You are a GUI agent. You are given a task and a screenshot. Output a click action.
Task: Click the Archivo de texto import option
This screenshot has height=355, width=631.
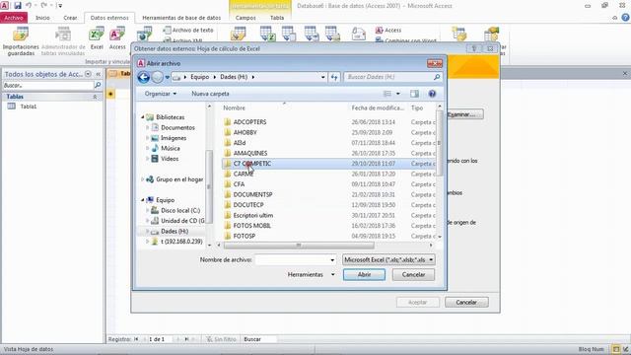188,31
